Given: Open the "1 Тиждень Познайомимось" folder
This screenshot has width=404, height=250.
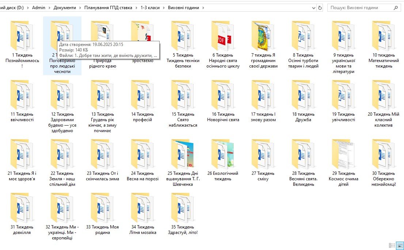Looking at the screenshot, I should pos(22,36).
